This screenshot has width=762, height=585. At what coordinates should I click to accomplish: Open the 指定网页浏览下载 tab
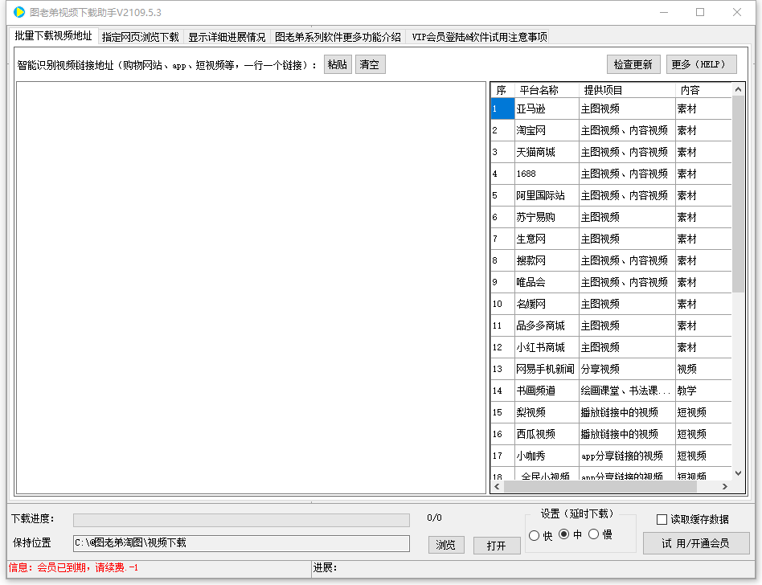pos(141,37)
